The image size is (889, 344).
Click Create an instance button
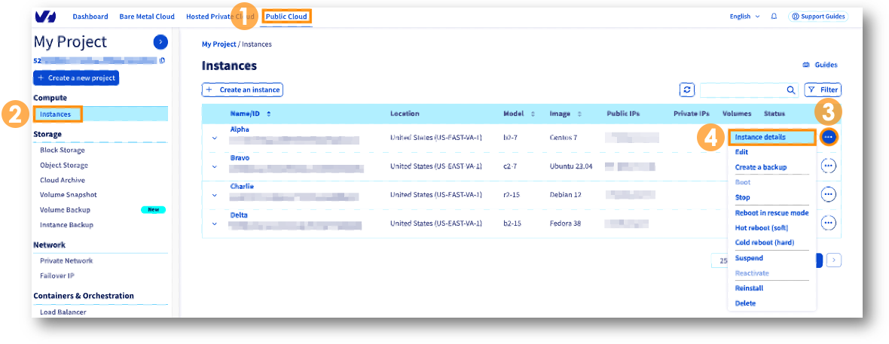(x=242, y=90)
